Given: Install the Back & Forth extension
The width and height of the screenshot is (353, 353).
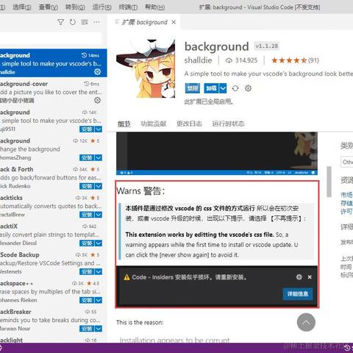Looking at the screenshot, I should coord(87,186).
